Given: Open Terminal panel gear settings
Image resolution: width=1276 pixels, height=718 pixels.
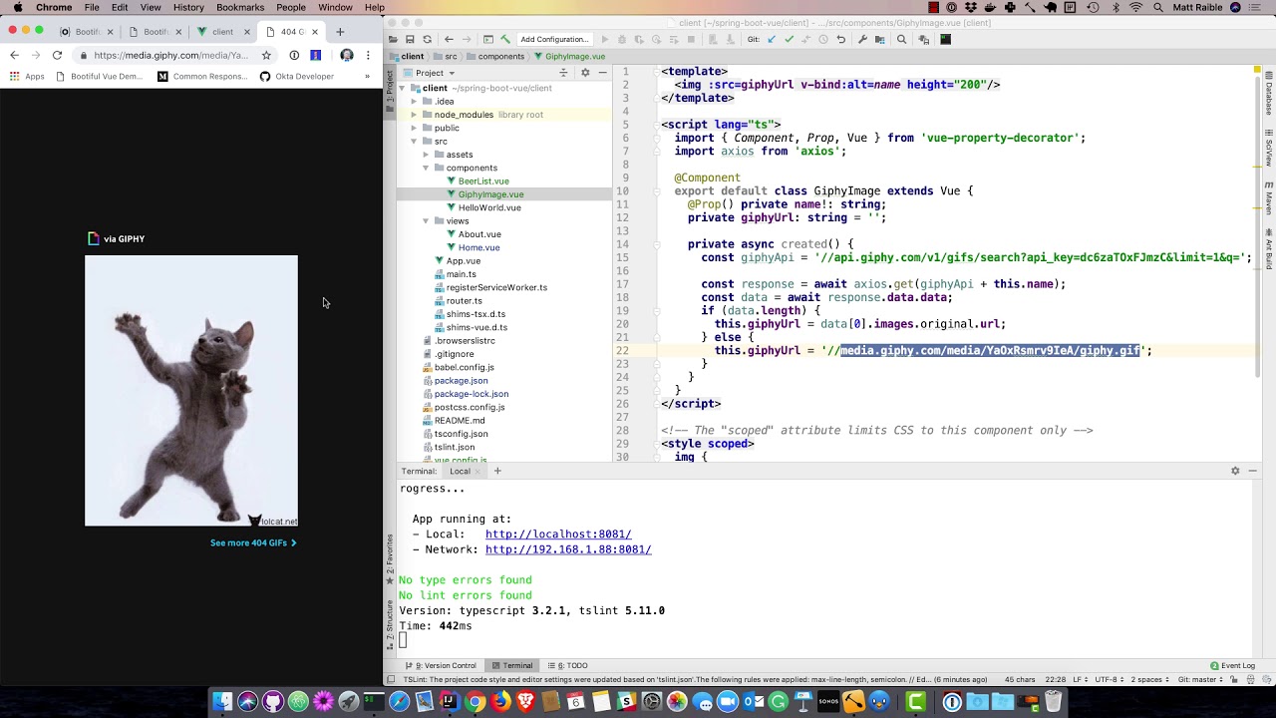Looking at the screenshot, I should (x=1235, y=471).
